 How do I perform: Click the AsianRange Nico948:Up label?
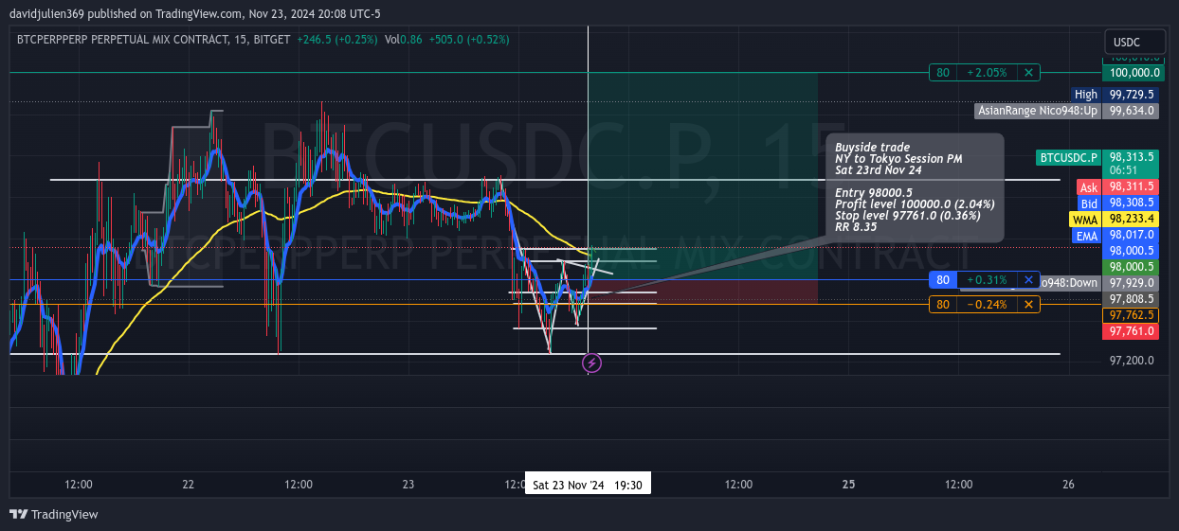point(1038,111)
